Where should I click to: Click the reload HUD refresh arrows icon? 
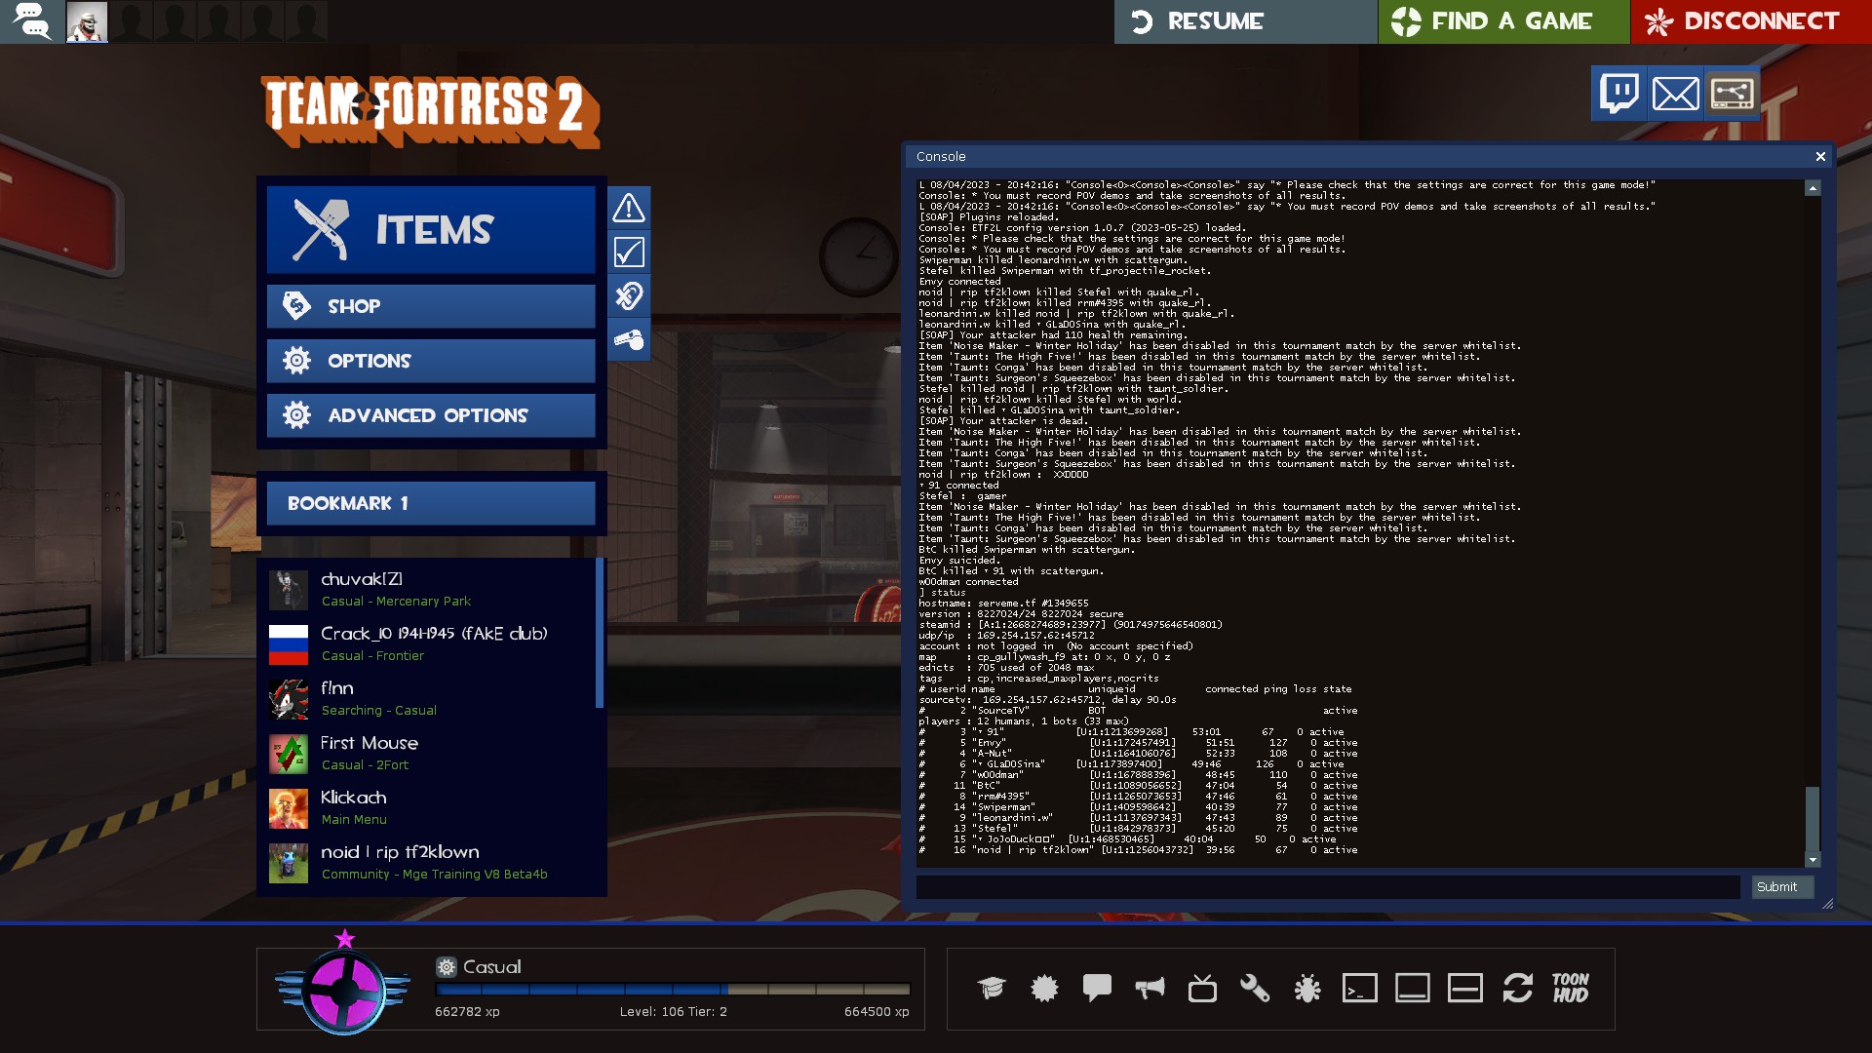click(1518, 988)
